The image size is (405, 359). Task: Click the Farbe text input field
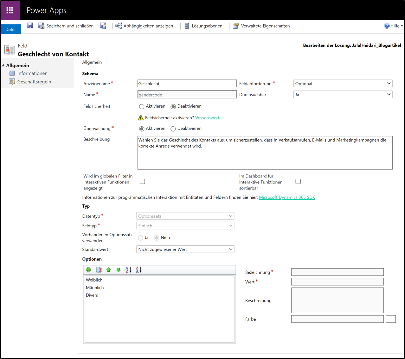pos(337,319)
